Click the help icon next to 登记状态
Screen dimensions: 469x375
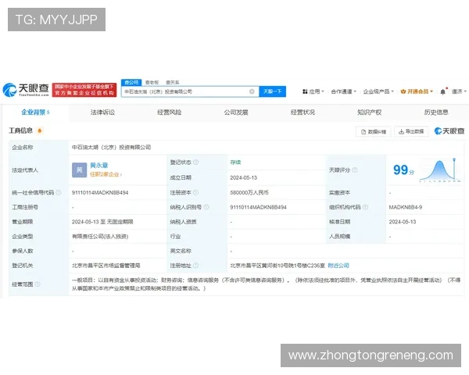click(196, 162)
